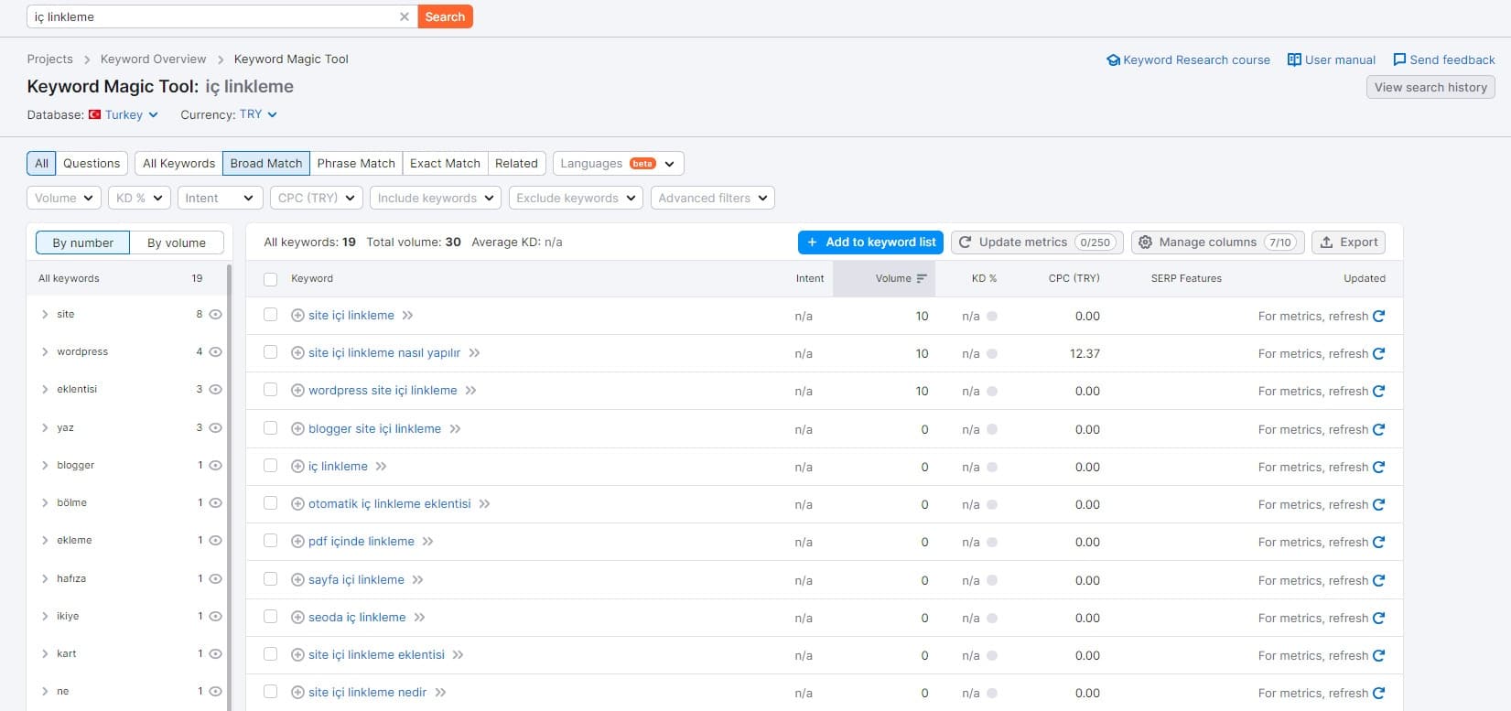
Task: Check the box for iç linkleme row
Action: tap(270, 466)
